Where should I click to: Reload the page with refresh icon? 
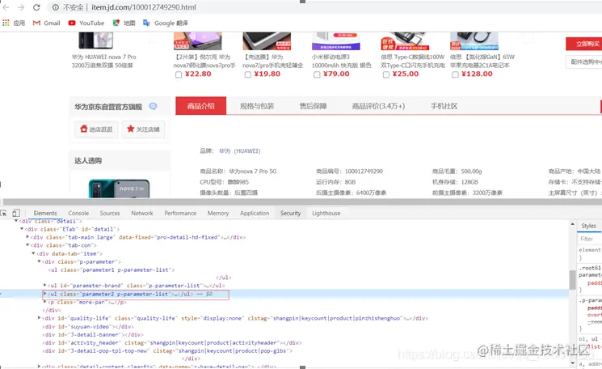tap(36, 7)
